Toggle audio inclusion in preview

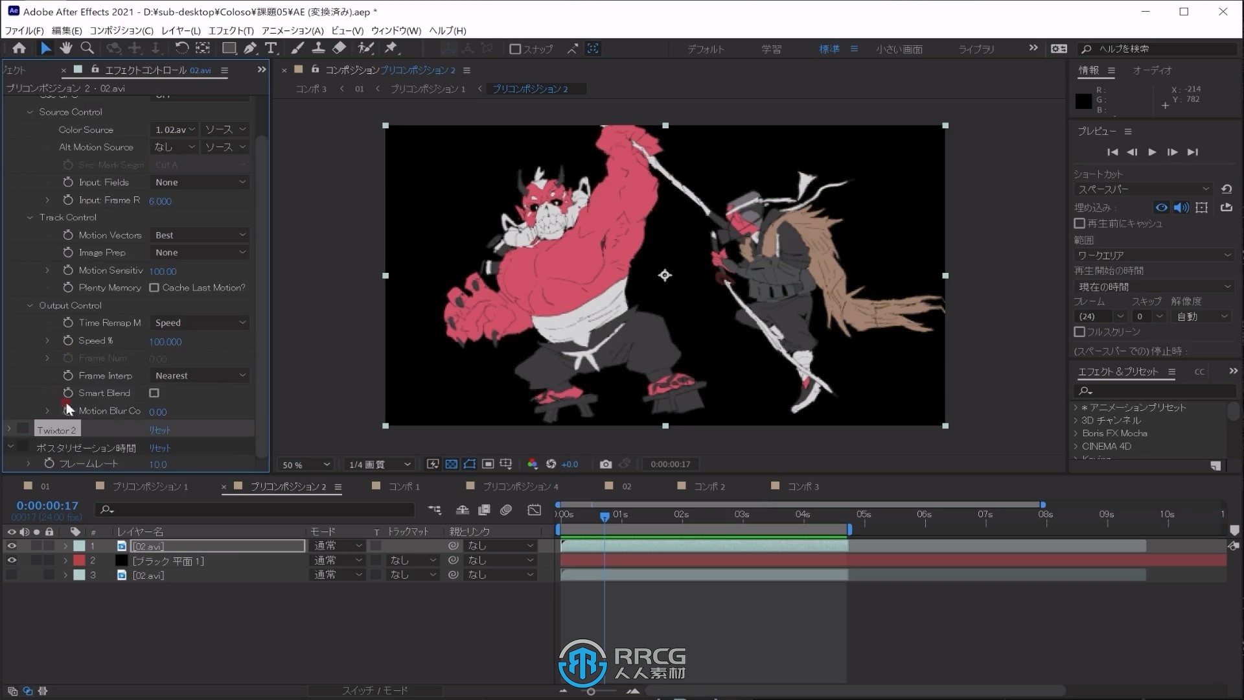pos(1181,207)
